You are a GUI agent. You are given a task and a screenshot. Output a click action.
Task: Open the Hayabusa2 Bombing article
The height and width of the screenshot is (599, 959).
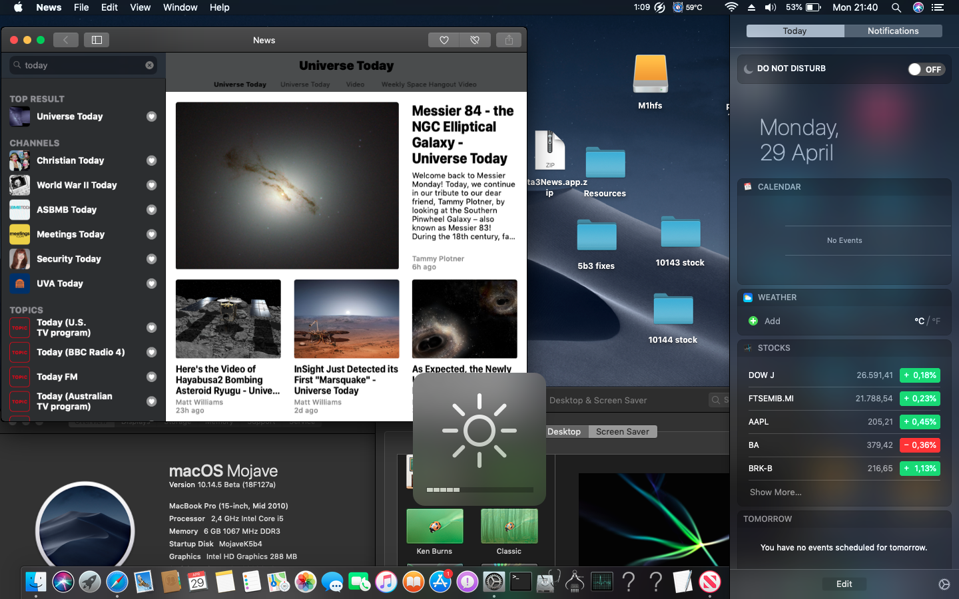[228, 380]
